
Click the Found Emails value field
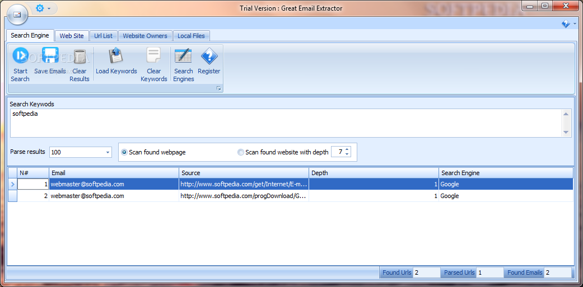pos(558,272)
